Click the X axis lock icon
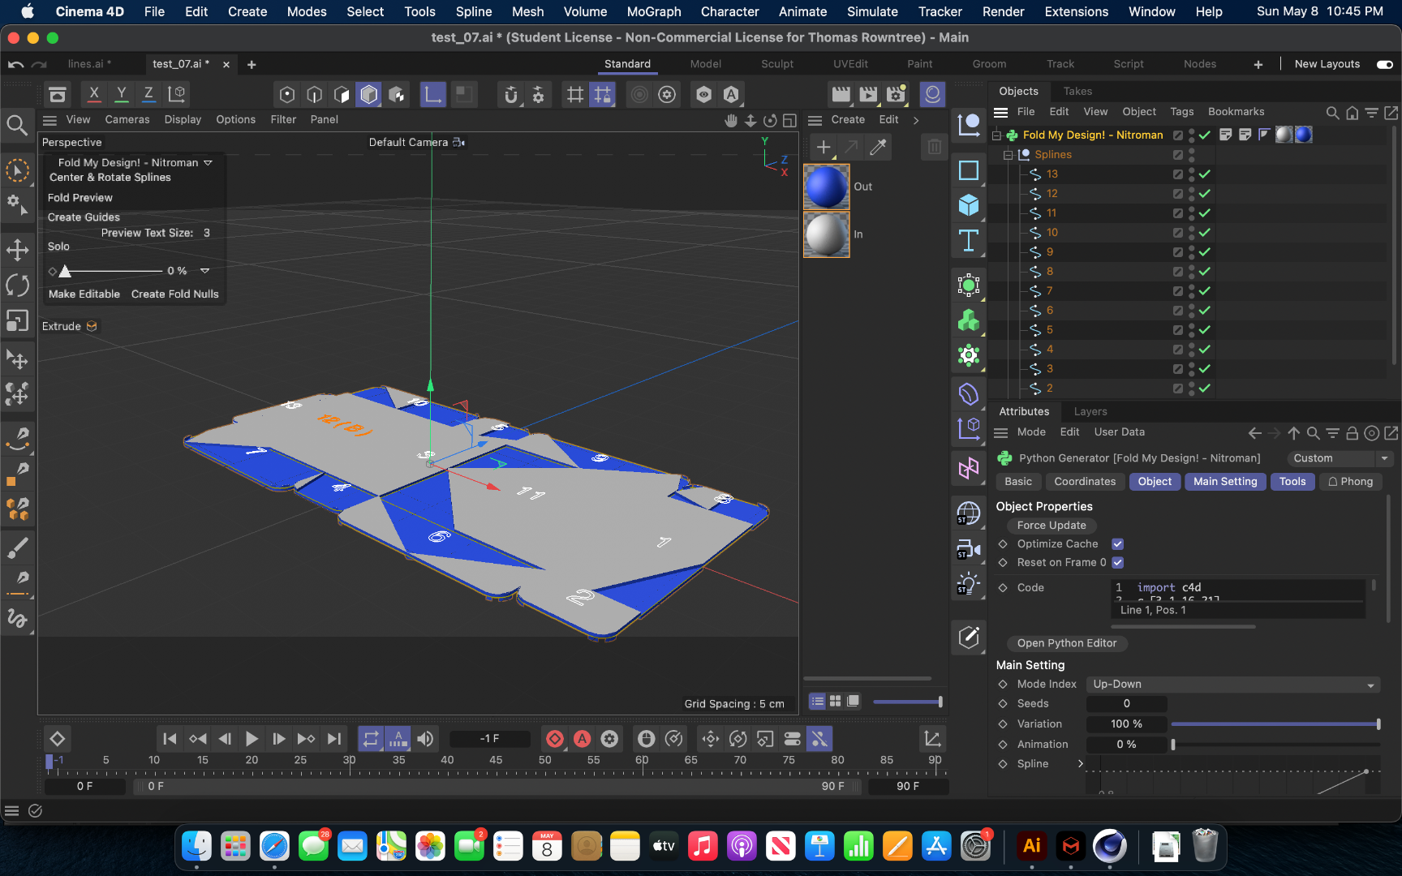 click(94, 94)
